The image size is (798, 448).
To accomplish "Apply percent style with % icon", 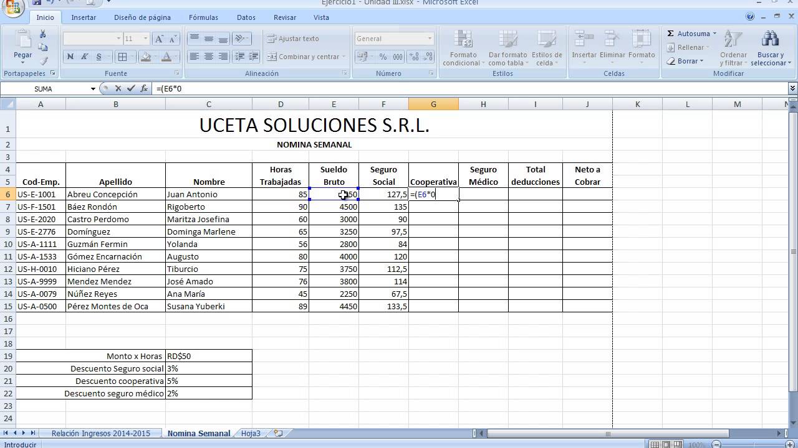I will tap(383, 57).
